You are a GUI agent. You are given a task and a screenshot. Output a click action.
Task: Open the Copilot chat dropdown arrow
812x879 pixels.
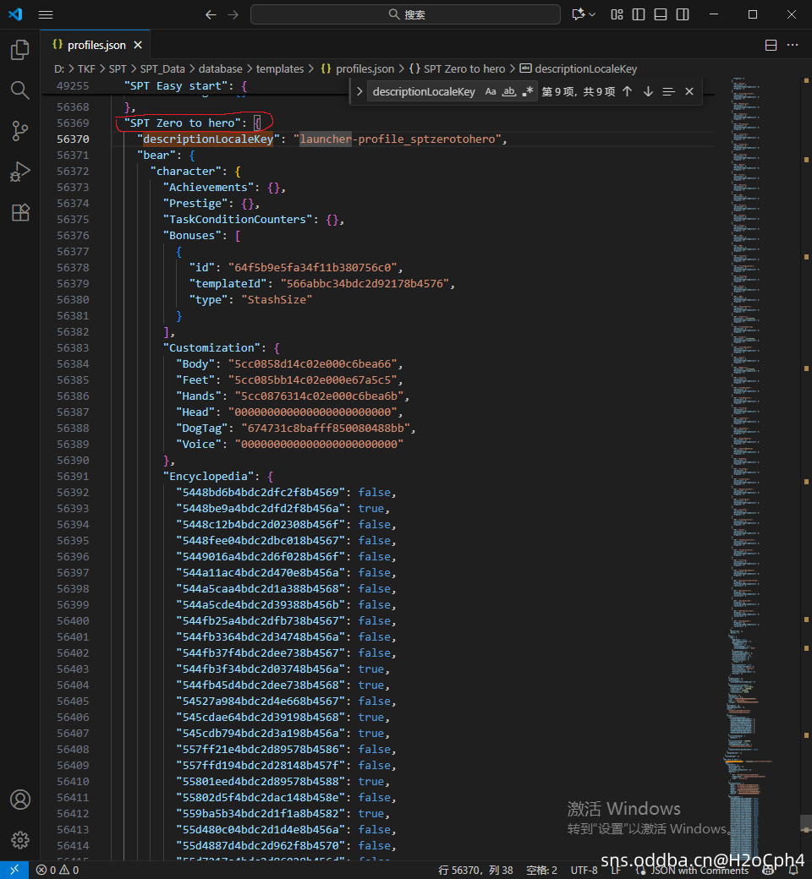click(x=592, y=14)
